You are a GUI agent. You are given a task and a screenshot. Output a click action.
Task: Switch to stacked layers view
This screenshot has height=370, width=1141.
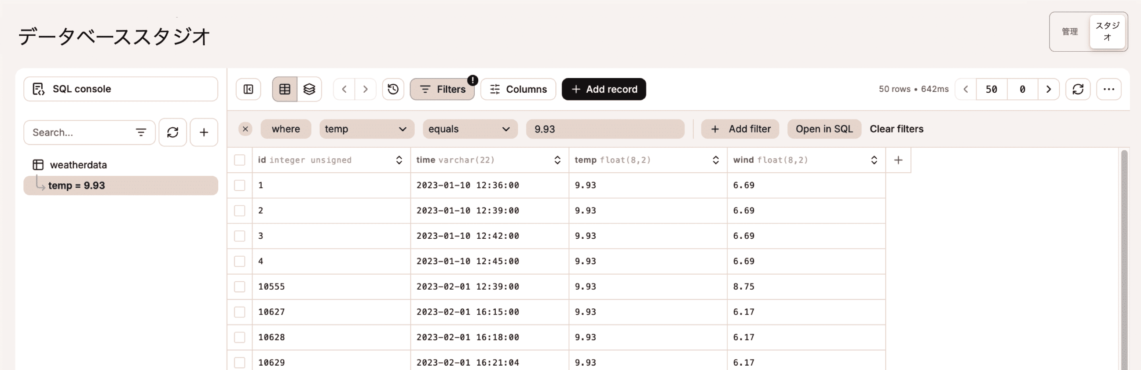pos(309,90)
